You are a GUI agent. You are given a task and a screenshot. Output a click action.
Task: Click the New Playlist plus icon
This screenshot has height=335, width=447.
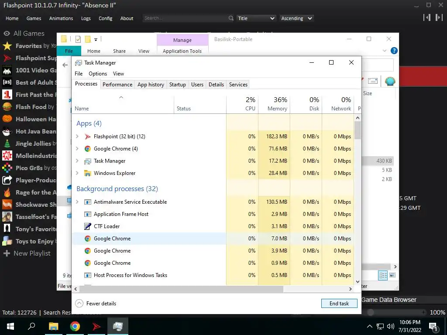(7, 253)
